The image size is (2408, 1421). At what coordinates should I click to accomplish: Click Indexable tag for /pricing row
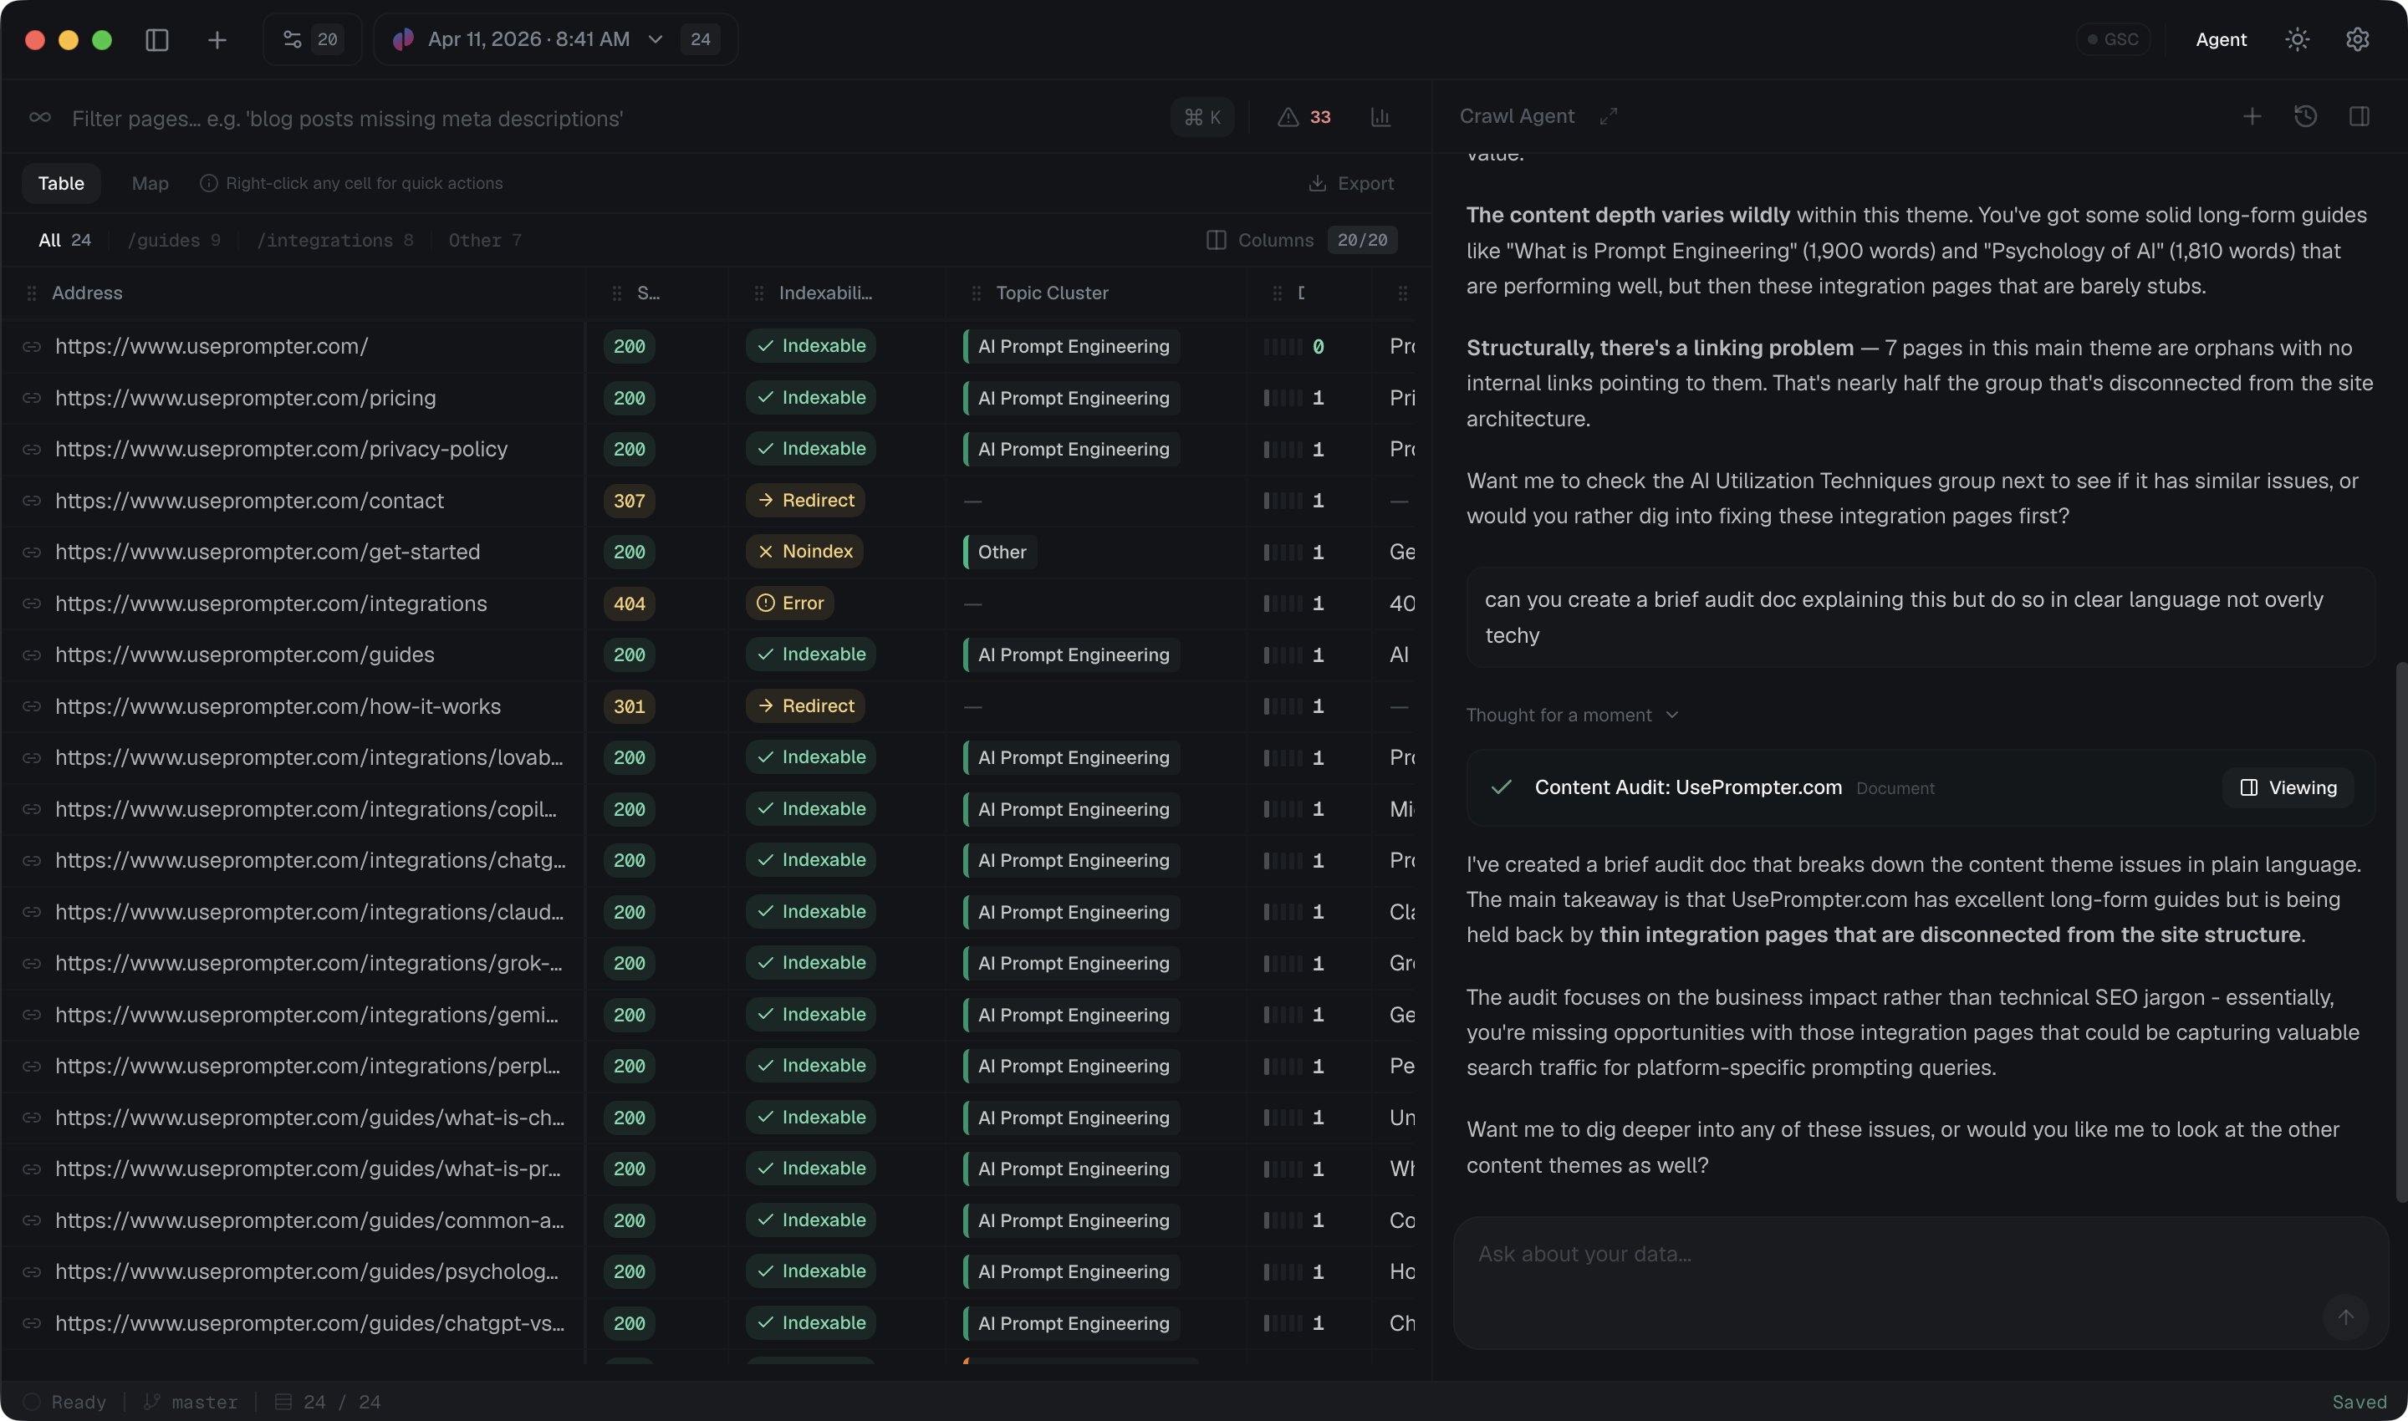pyautogui.click(x=810, y=397)
